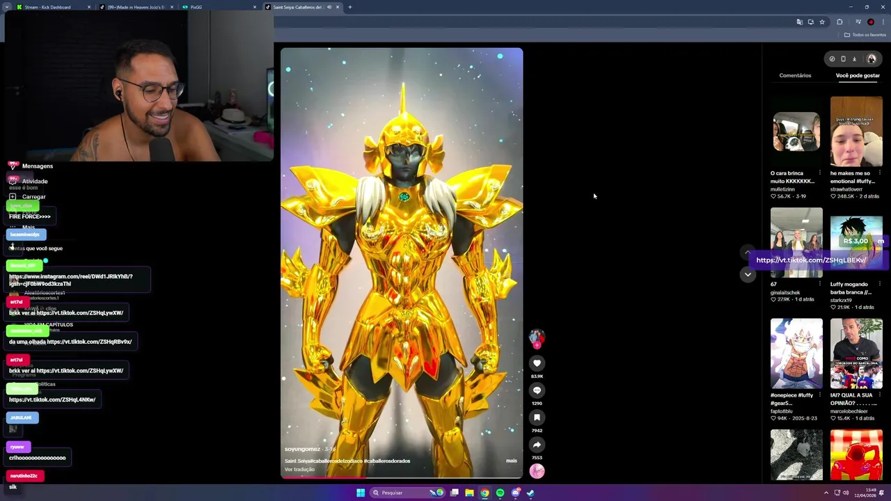Open the Todos os favoritos bookmarks folder
Screen dimensions: 891x501
click(x=865, y=35)
